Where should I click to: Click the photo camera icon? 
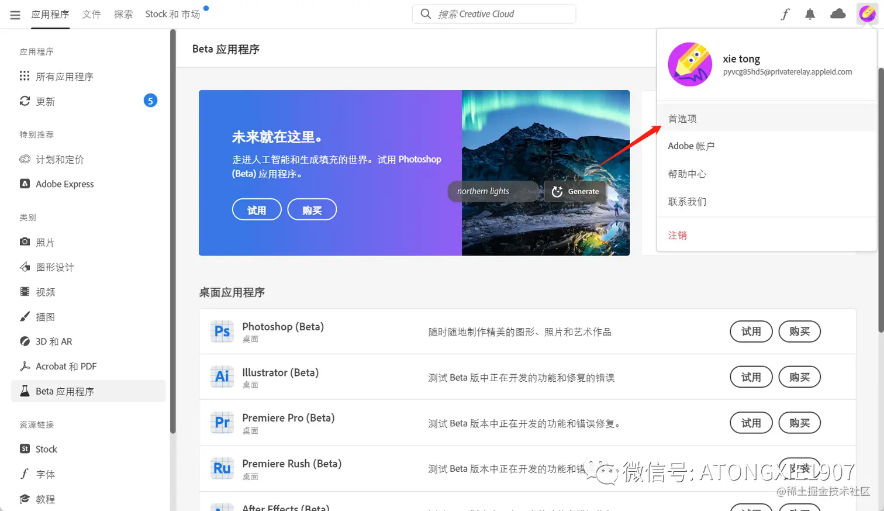25,241
